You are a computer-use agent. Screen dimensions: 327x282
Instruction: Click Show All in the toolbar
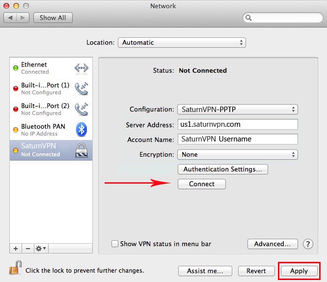point(53,18)
